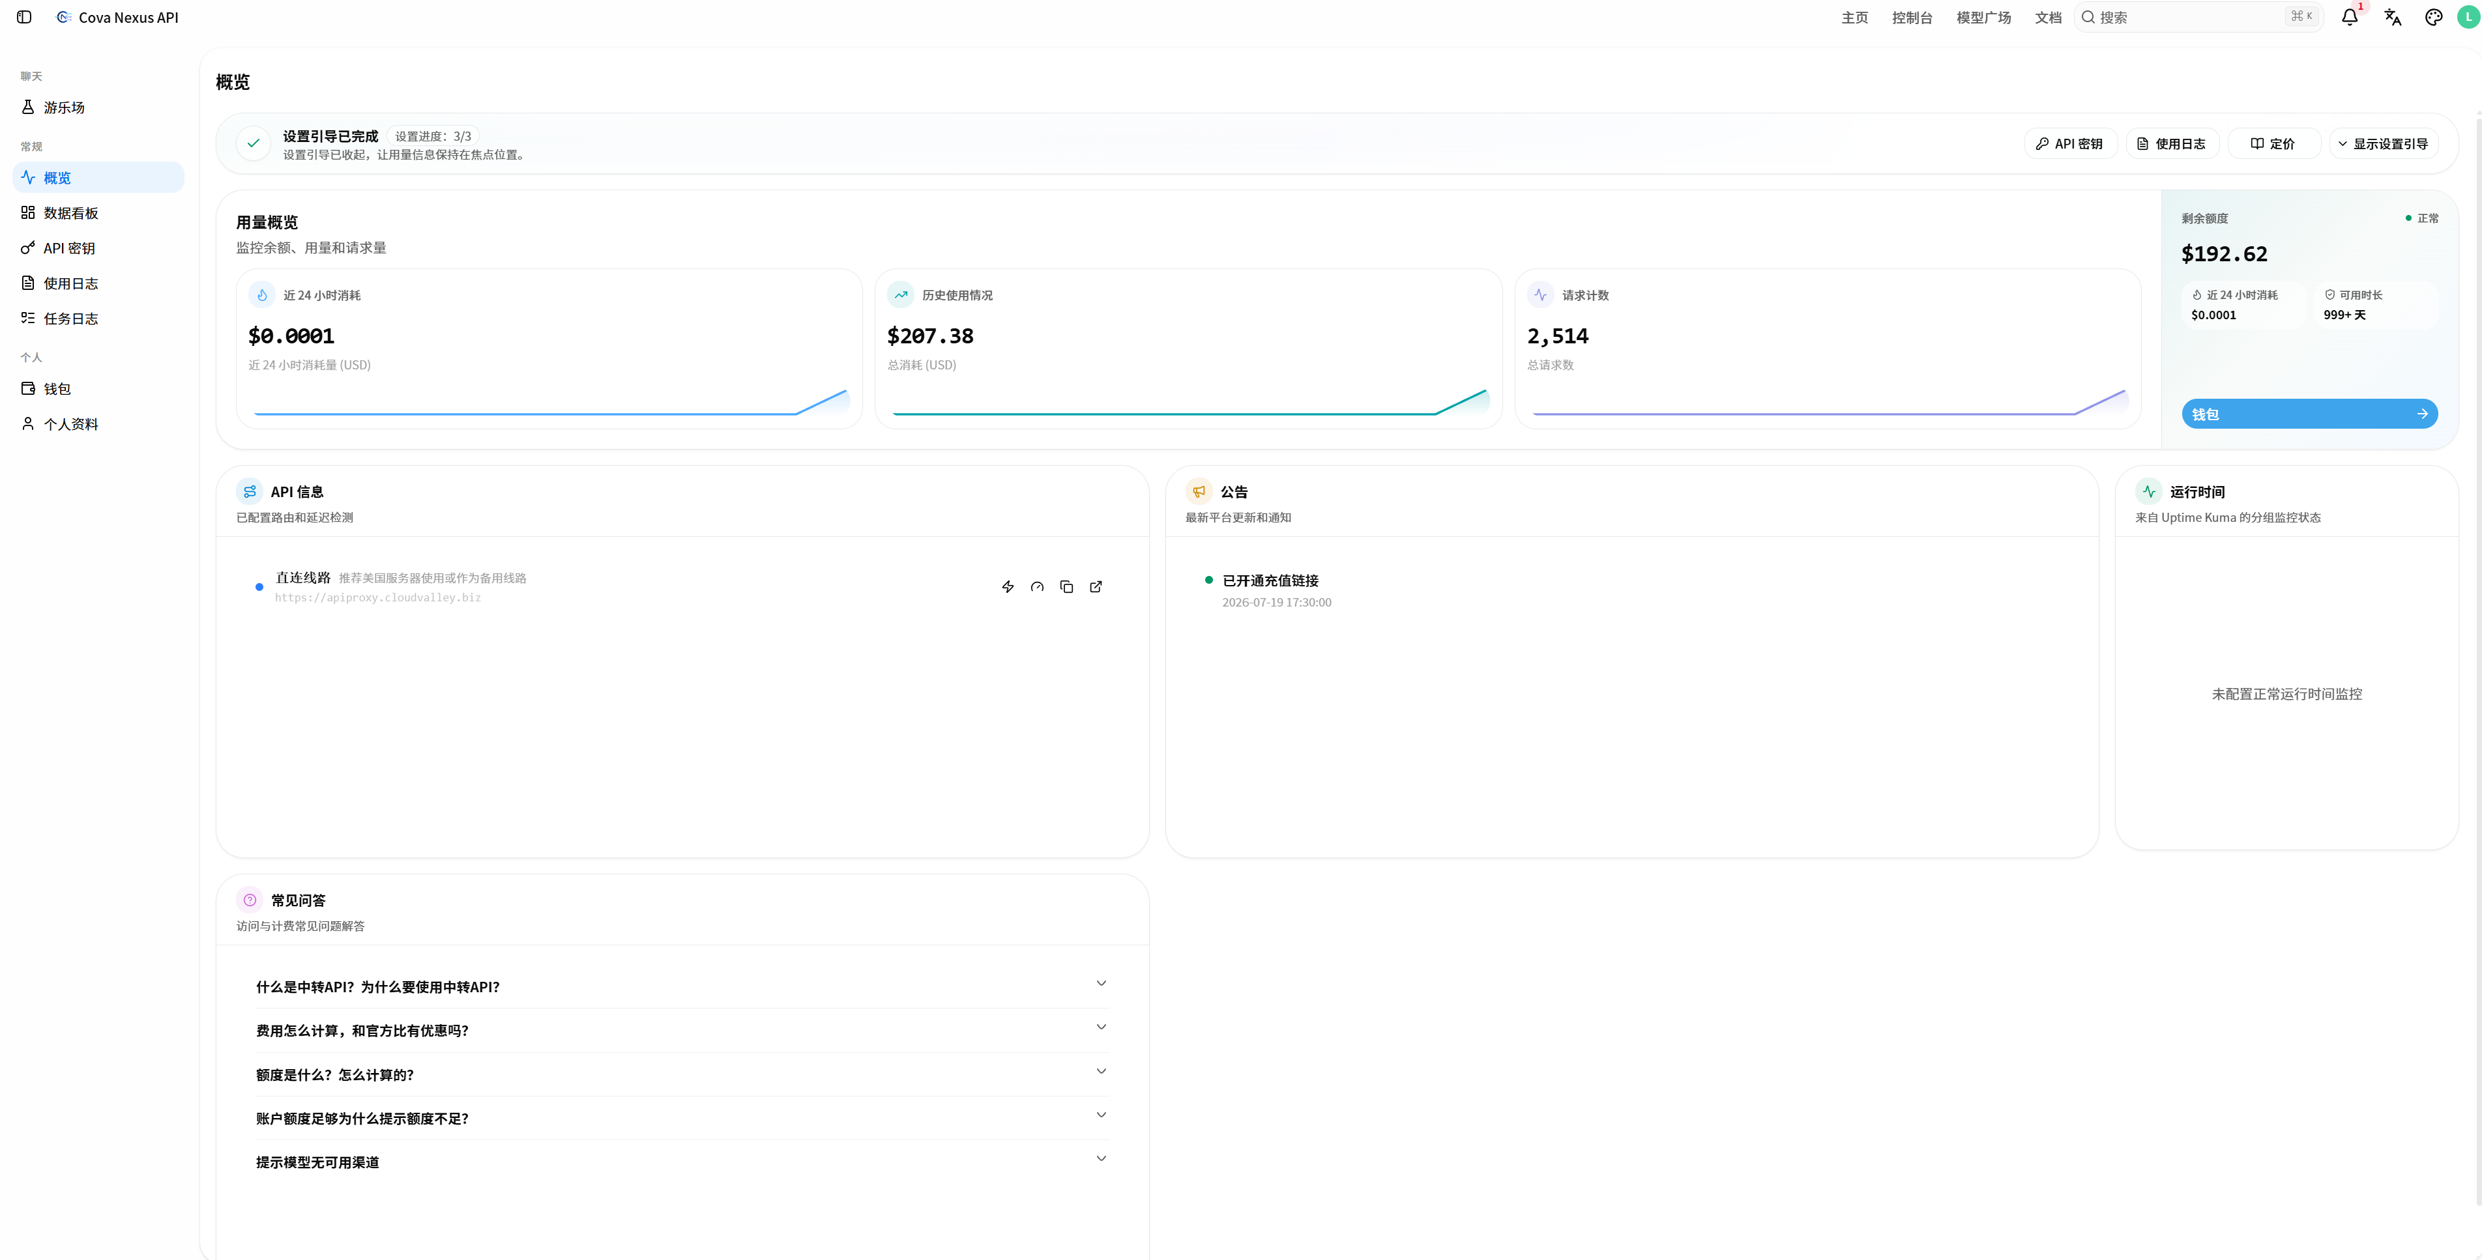Click the $192.62 remaining balance
The width and height of the screenshot is (2482, 1260).
click(x=2224, y=253)
